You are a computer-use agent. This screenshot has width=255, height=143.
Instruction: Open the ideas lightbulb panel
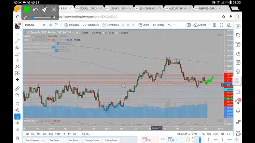(x=238, y=71)
